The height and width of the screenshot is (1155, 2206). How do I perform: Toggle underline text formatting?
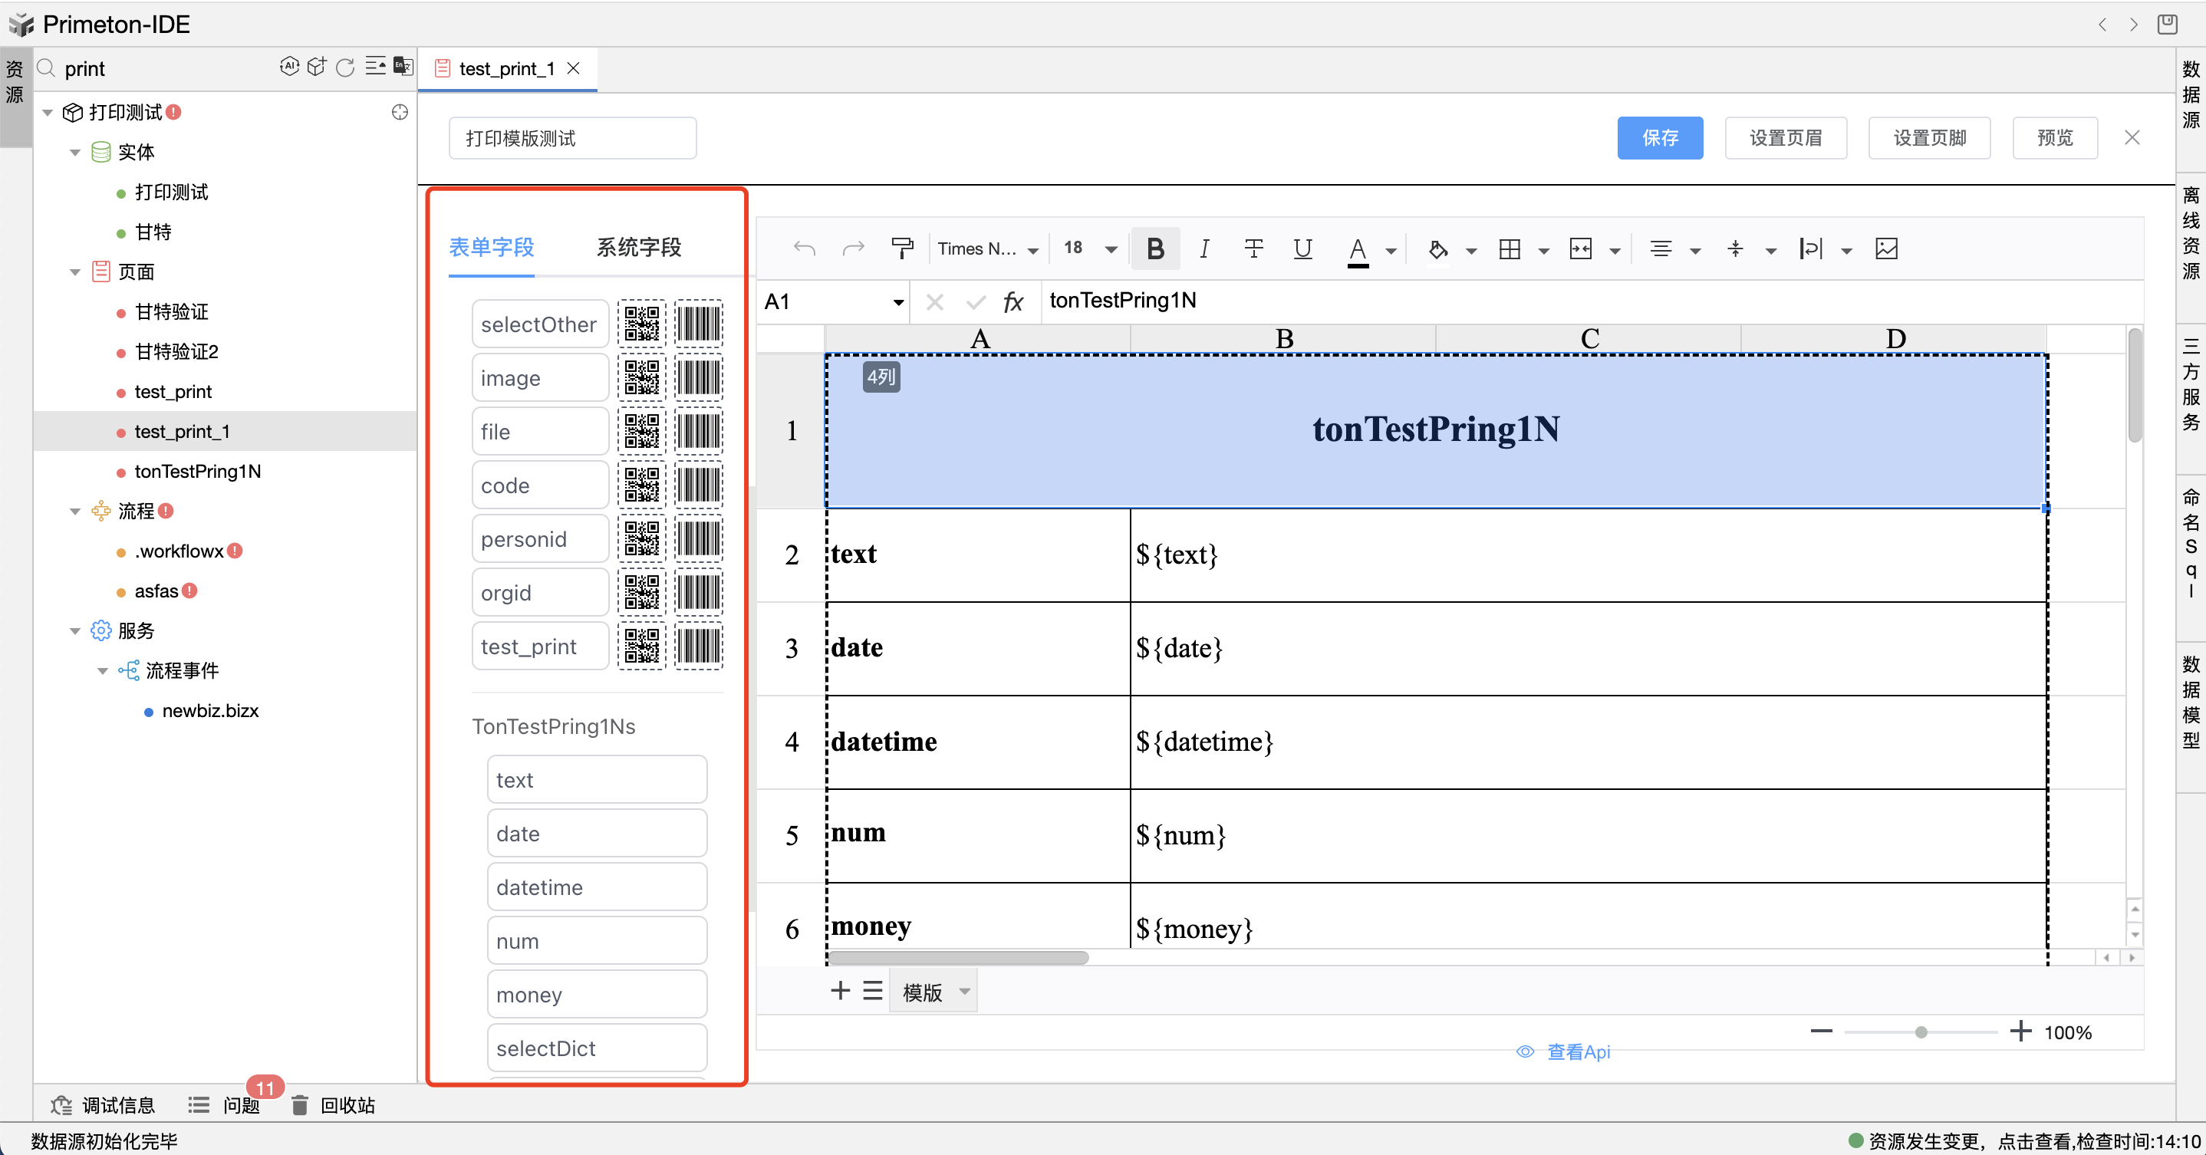[x=1302, y=249]
